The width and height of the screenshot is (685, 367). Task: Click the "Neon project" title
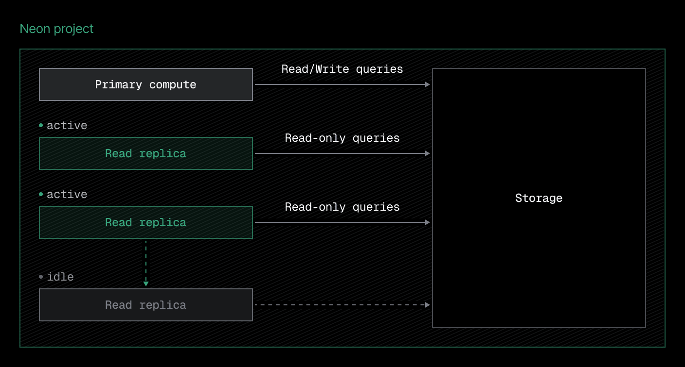56,29
